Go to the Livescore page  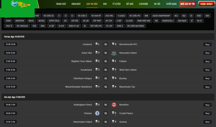(x=143, y=4)
